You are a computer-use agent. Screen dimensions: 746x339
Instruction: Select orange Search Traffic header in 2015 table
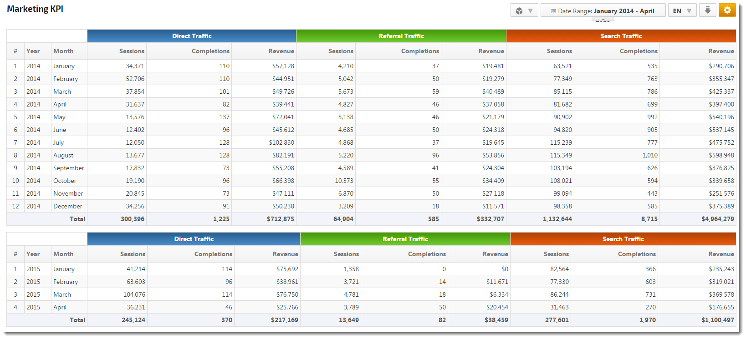click(623, 239)
